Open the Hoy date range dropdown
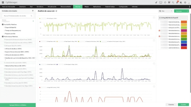 coord(165,11)
